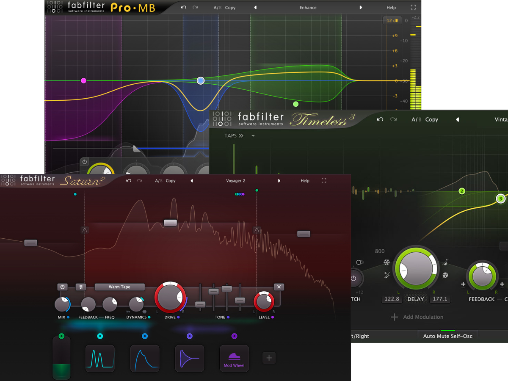Toggle A/B state in Saturn 2
This screenshot has width=508, height=381.
(158, 181)
